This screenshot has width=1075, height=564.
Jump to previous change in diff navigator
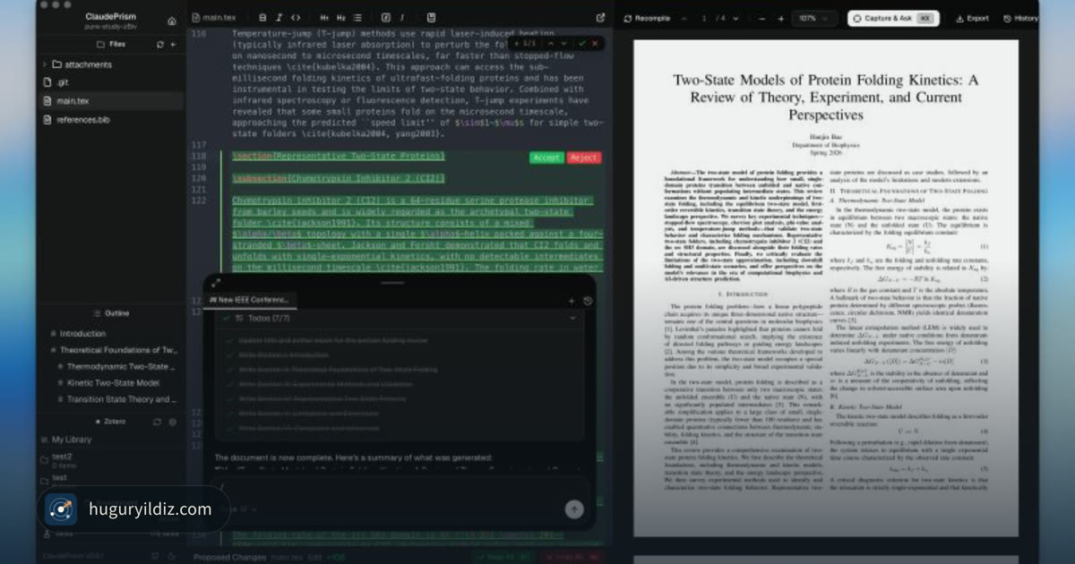pyautogui.click(x=552, y=43)
